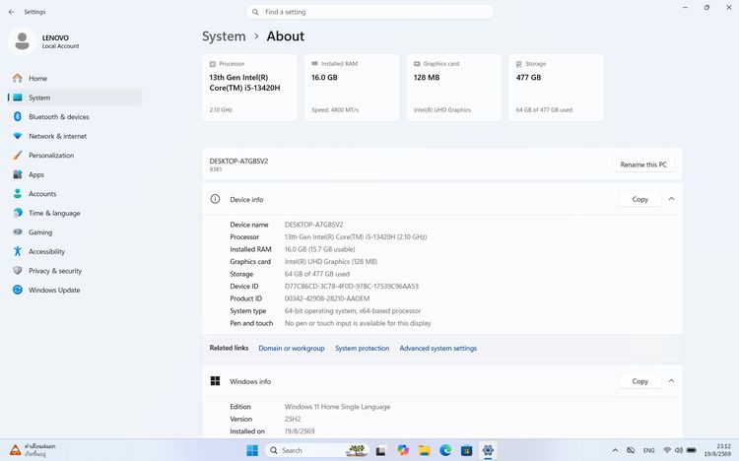Collapse the Device info section
Viewport: 739px width, 461px height.
pyautogui.click(x=671, y=199)
